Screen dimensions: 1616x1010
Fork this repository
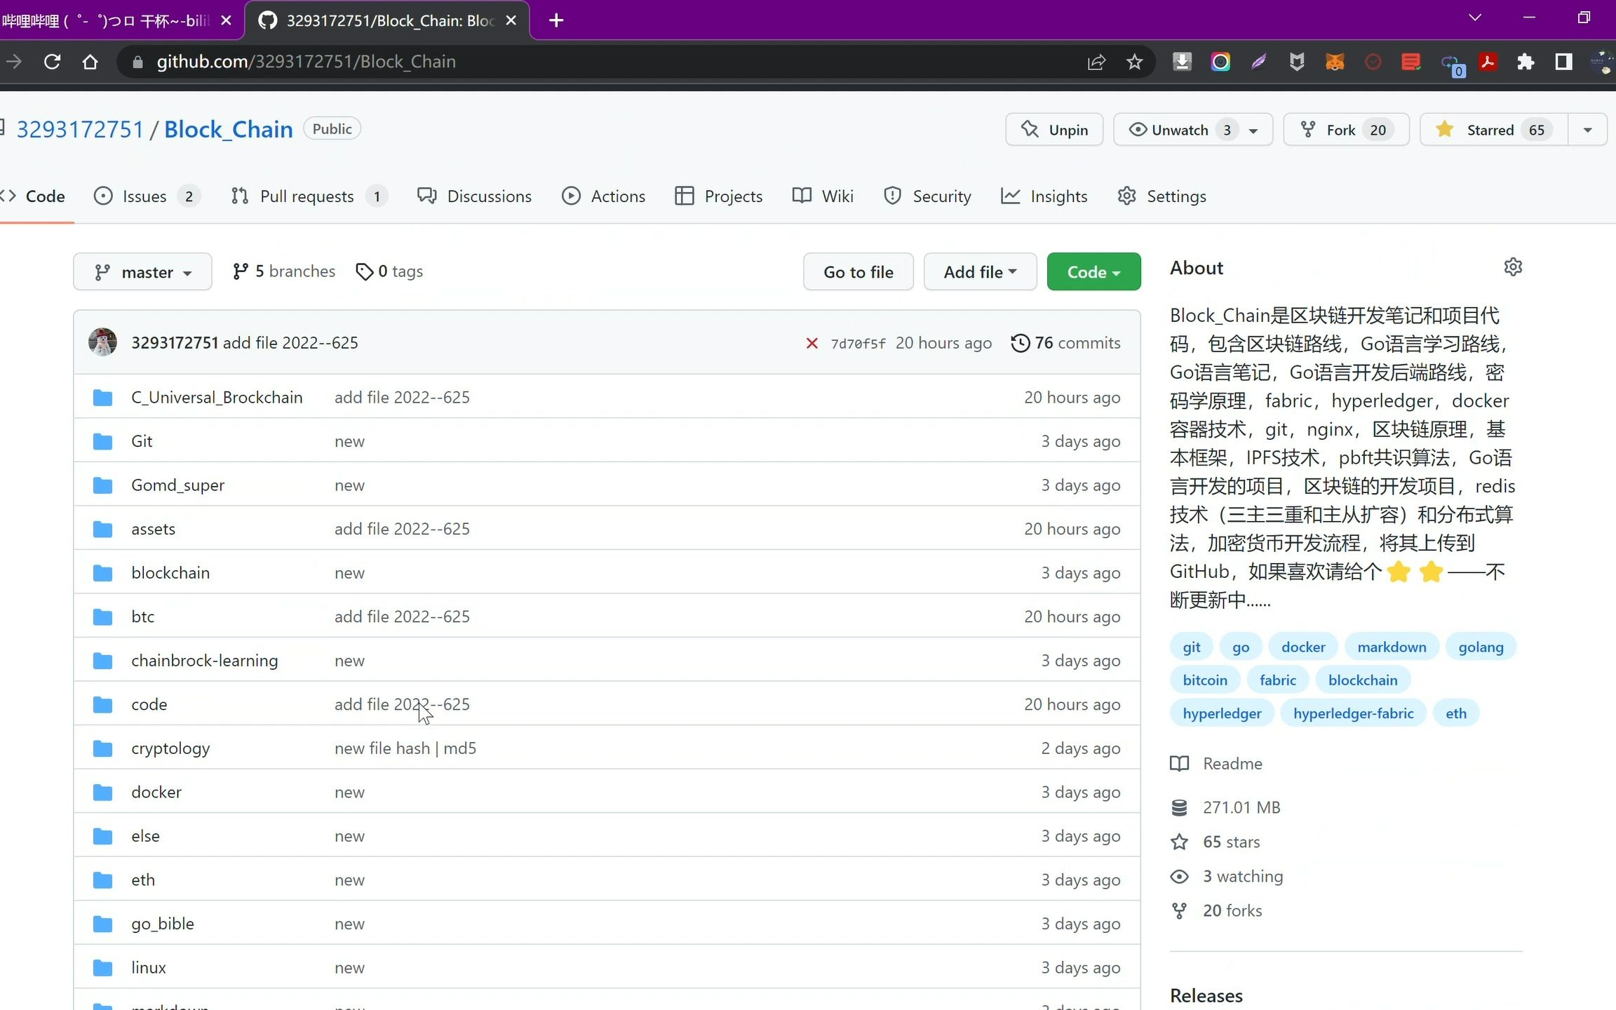1346,130
